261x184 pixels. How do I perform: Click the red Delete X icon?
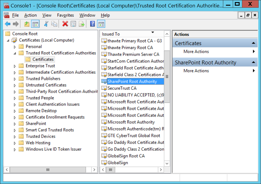coord(65,24)
